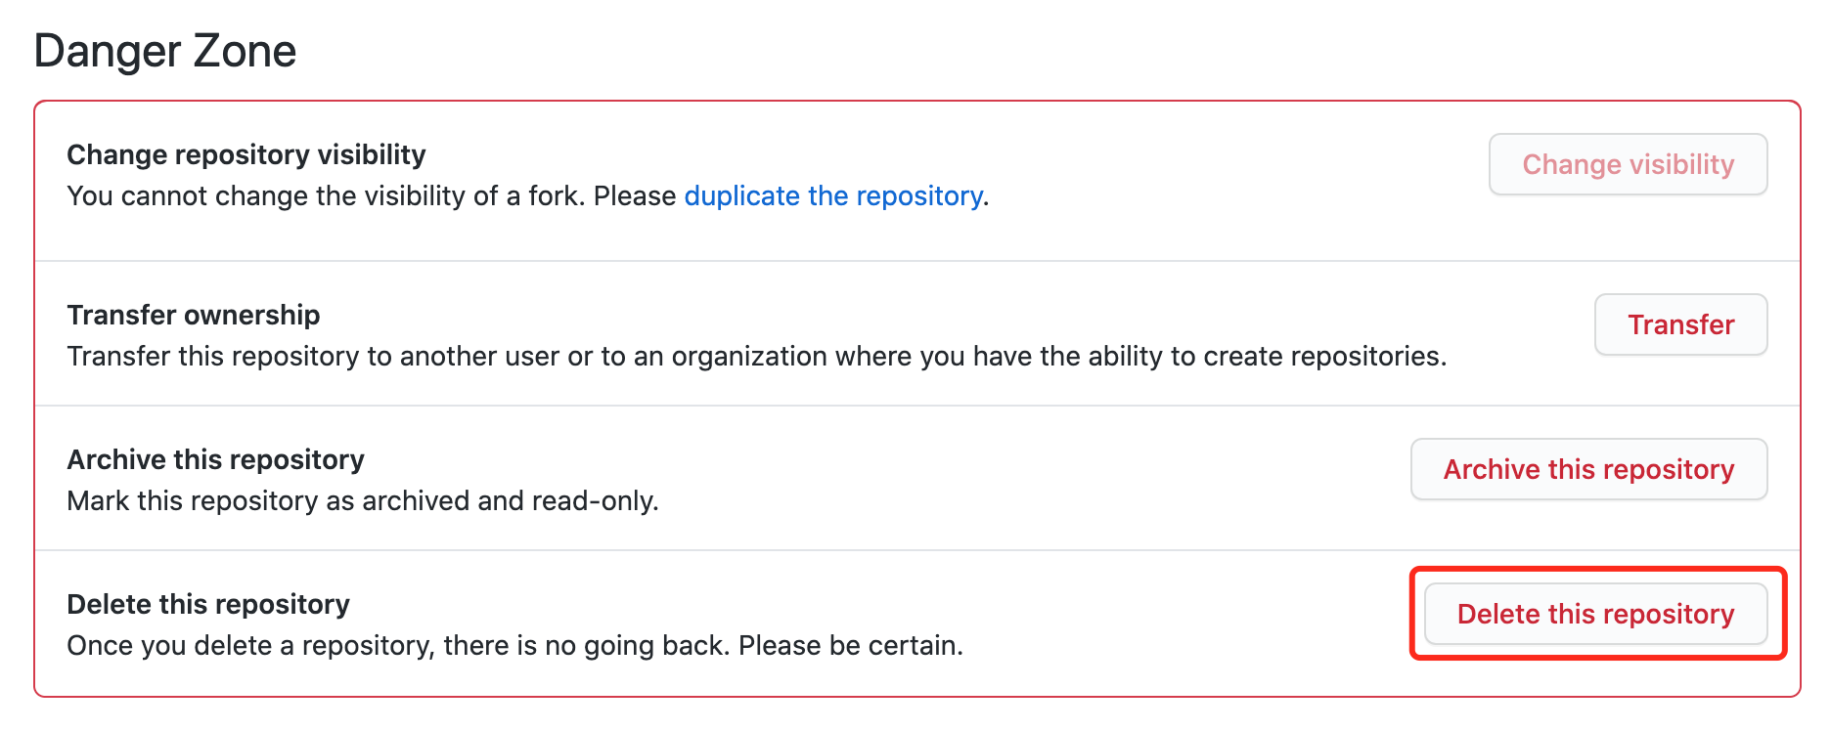Select text 'Mark this repository as archived and read-only.'
Viewport: 1831px width, 731px height.
363,500
